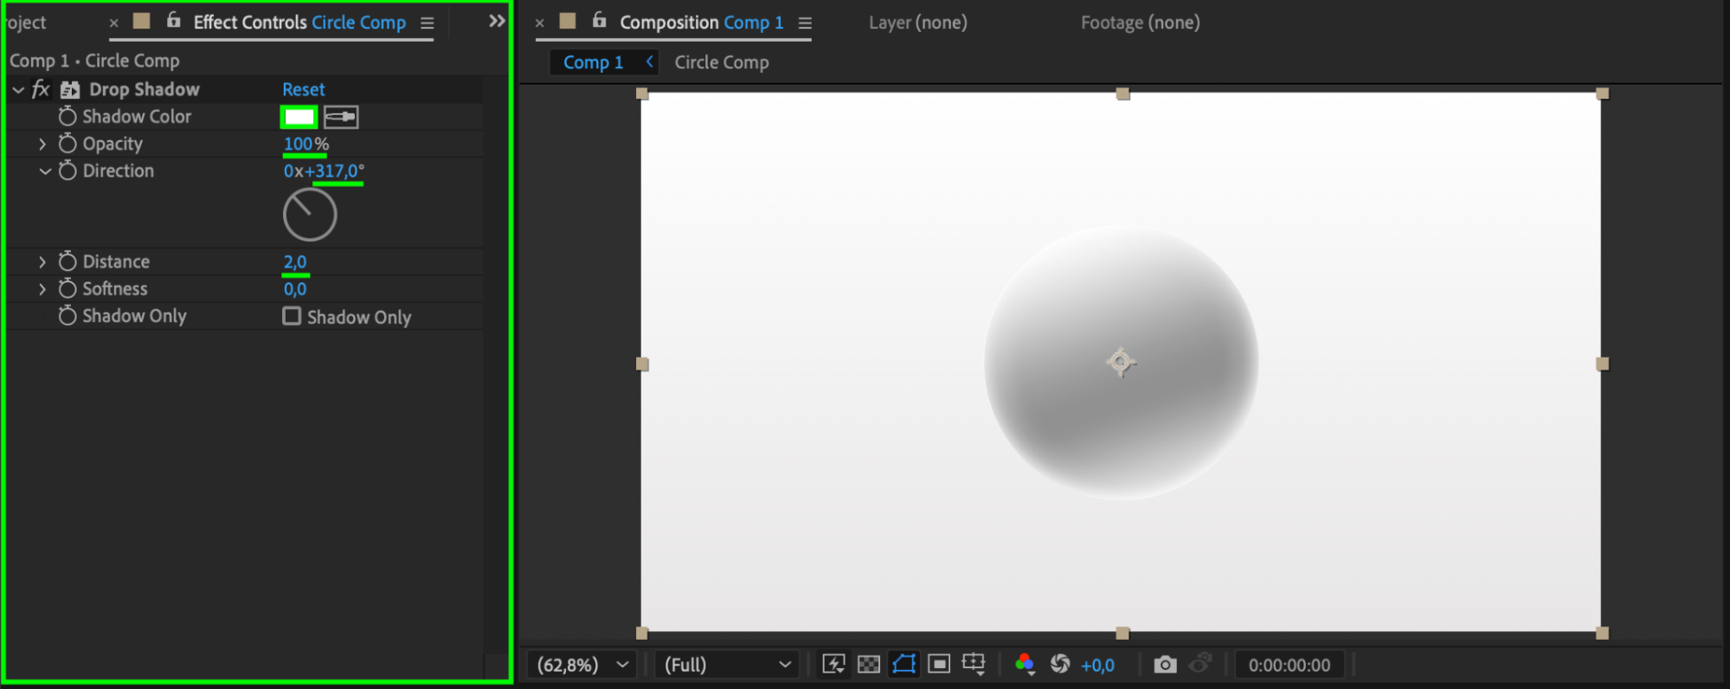Toggle the Drop Shadow fx effect switch
The width and height of the screenshot is (1730, 689).
click(41, 89)
